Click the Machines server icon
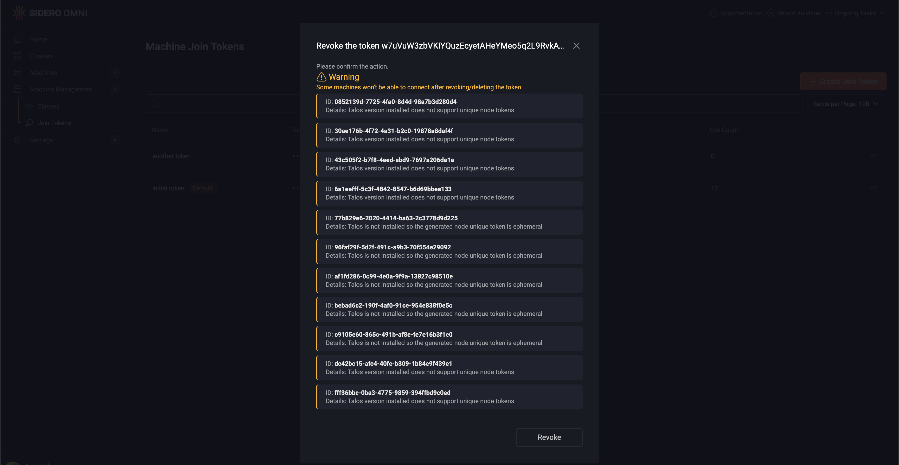The height and width of the screenshot is (465, 899). click(x=18, y=72)
